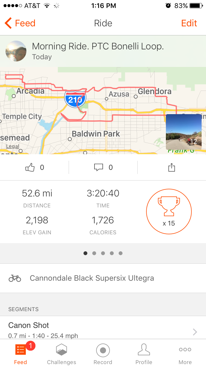Jump to the last stats page dot
This screenshot has height=366, width=206.
[121, 253]
